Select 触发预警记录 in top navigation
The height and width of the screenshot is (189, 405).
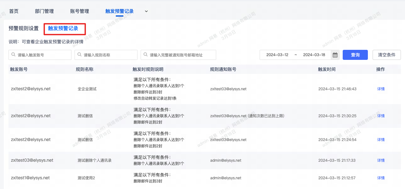pos(119,11)
